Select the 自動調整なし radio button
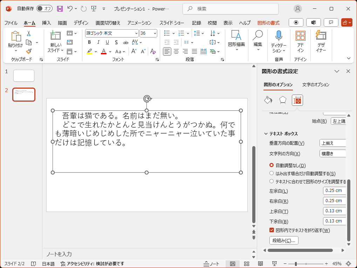The height and width of the screenshot is (268, 357). (x=272, y=165)
